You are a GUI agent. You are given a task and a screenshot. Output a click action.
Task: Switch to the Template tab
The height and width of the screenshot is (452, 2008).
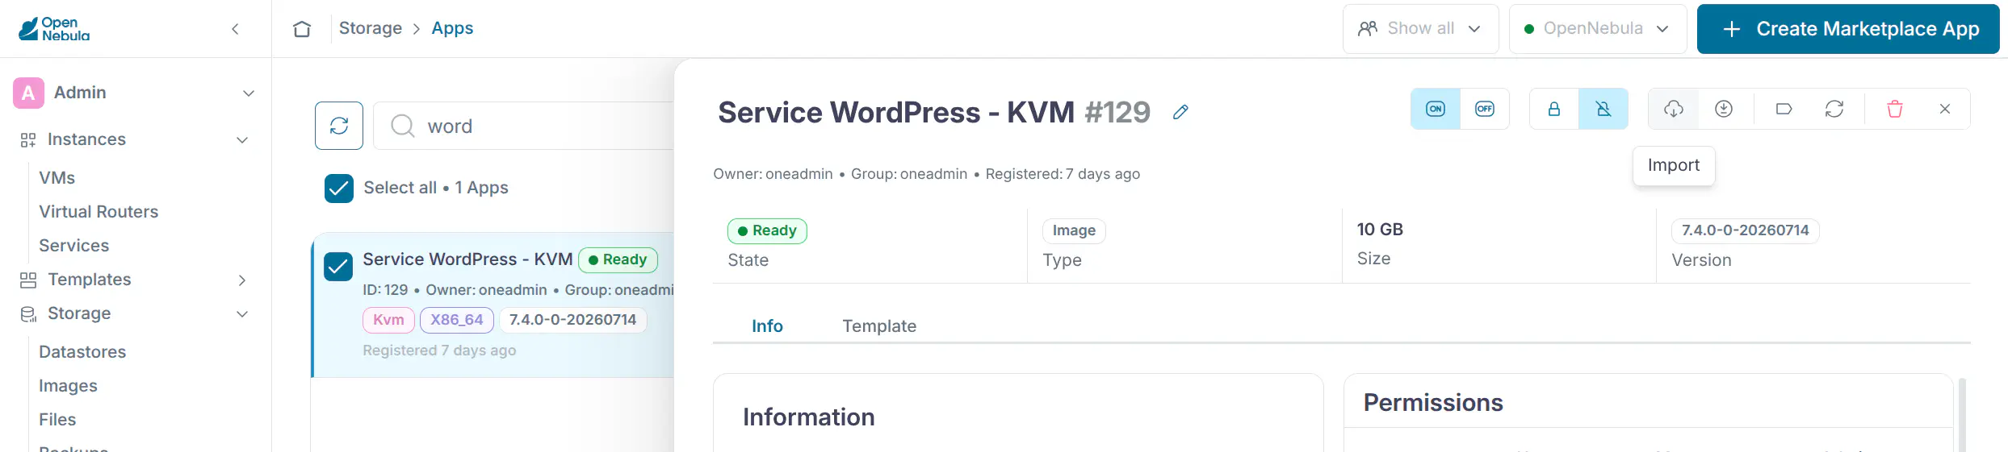tap(879, 326)
